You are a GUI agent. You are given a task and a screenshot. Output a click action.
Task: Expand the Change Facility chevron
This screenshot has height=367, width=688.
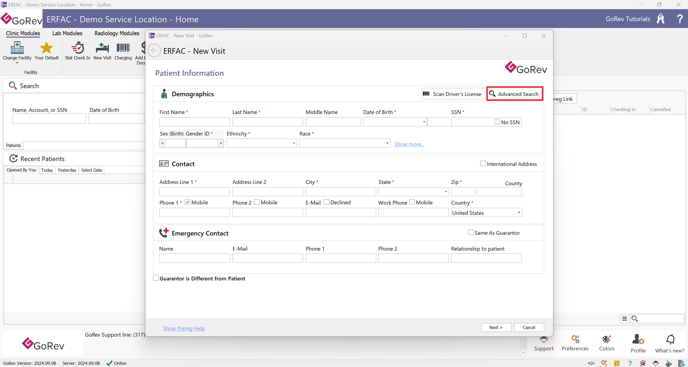point(17,63)
